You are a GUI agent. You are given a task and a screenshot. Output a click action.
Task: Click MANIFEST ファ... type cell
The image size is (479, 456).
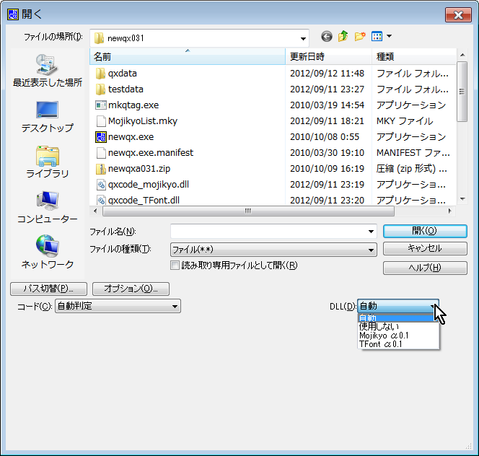[413, 153]
